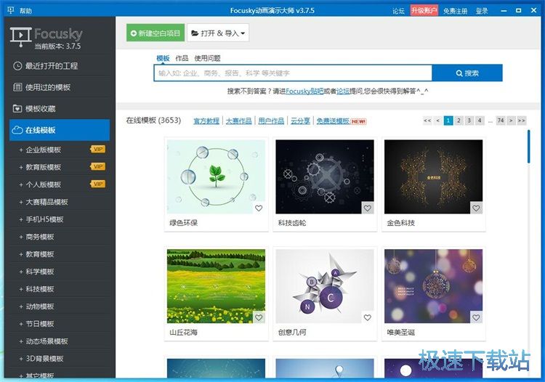Click the NEW! badge beside 免费送模板
The width and height of the screenshot is (545, 382).
(x=358, y=121)
